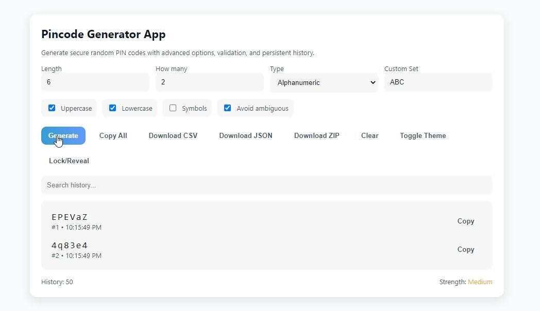Enable the Symbols checkbox
The image size is (540, 311).
pos(173,108)
